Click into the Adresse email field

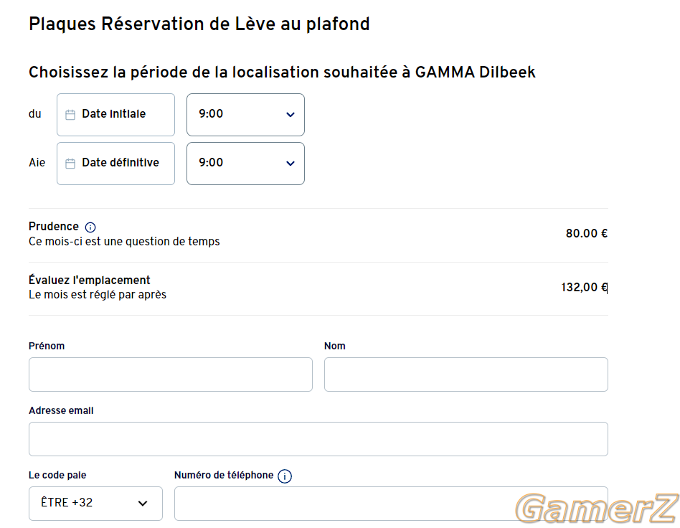(318, 439)
